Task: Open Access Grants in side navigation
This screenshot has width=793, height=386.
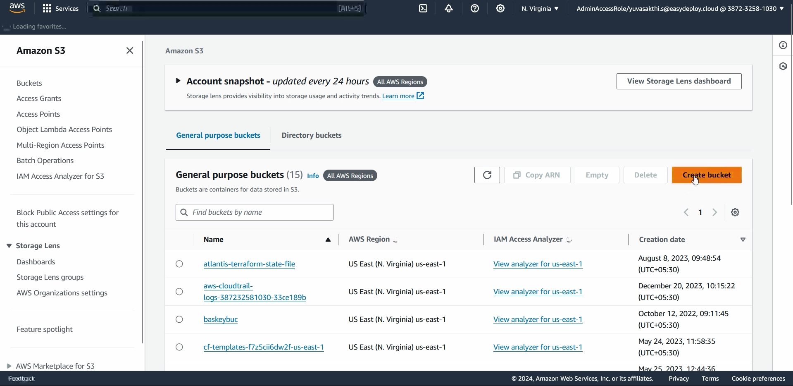Action: click(x=39, y=98)
